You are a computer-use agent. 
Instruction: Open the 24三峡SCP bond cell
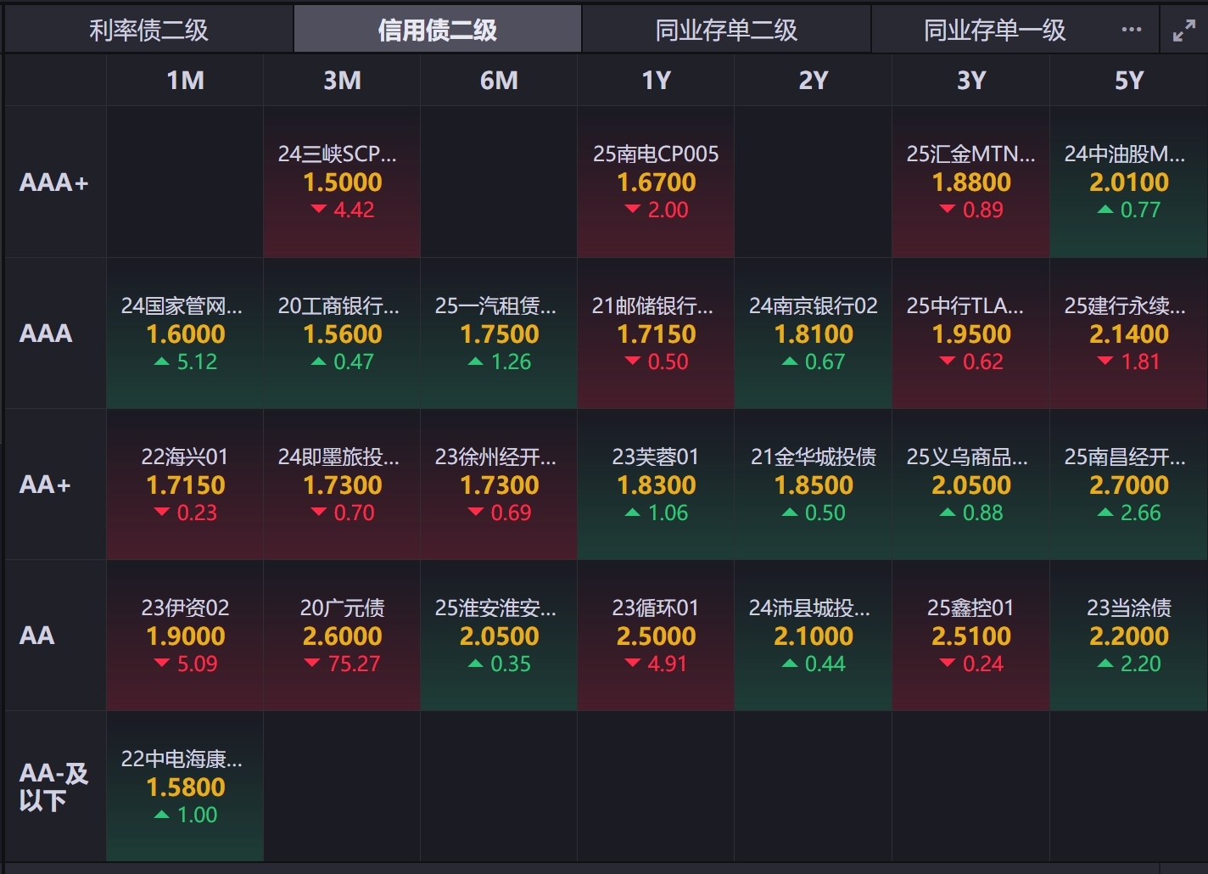tap(342, 182)
